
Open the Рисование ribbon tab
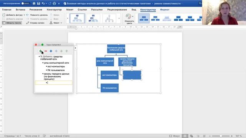click(36, 10)
